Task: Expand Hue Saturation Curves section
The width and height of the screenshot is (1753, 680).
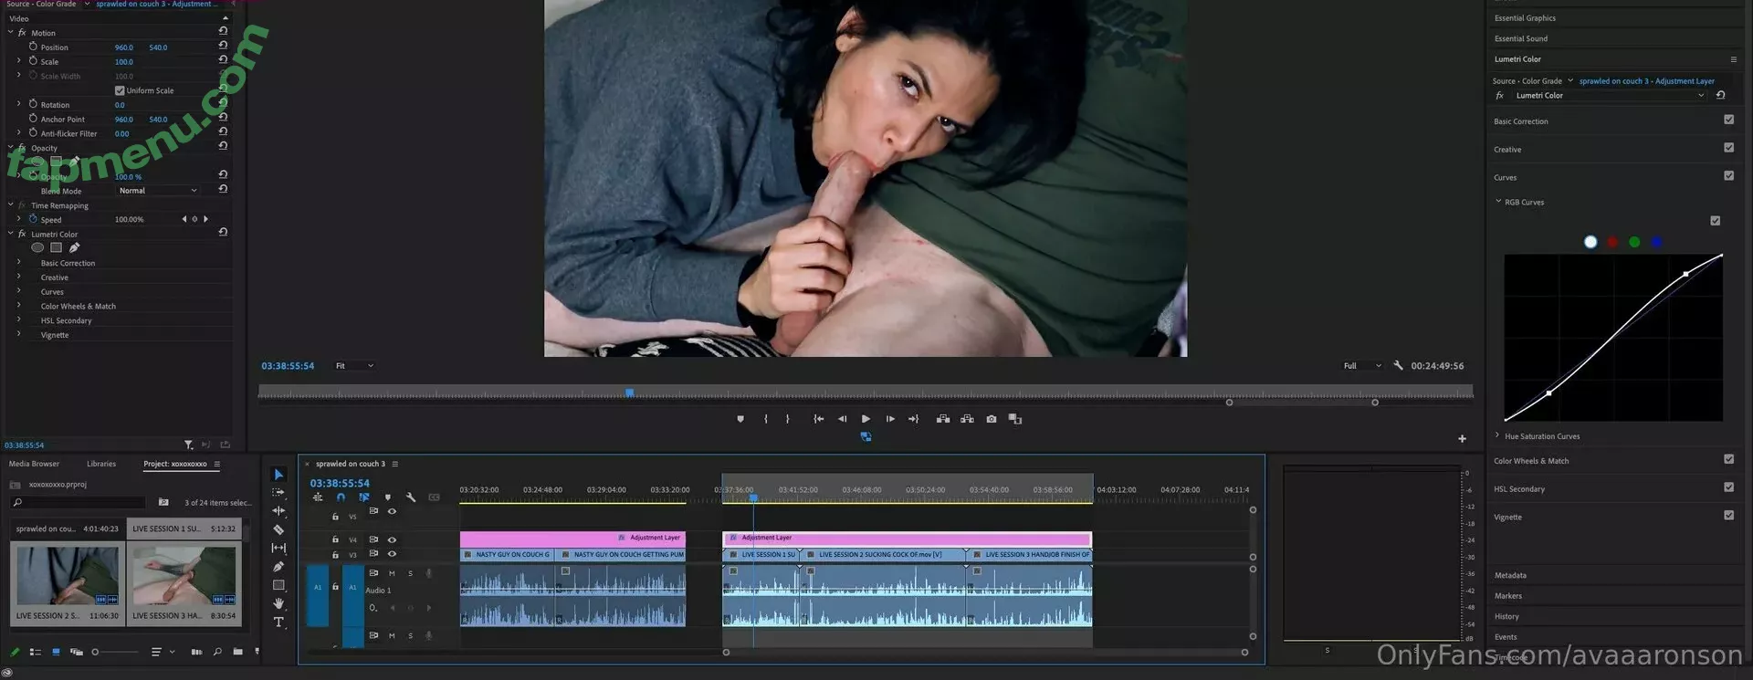Action: click(1497, 435)
